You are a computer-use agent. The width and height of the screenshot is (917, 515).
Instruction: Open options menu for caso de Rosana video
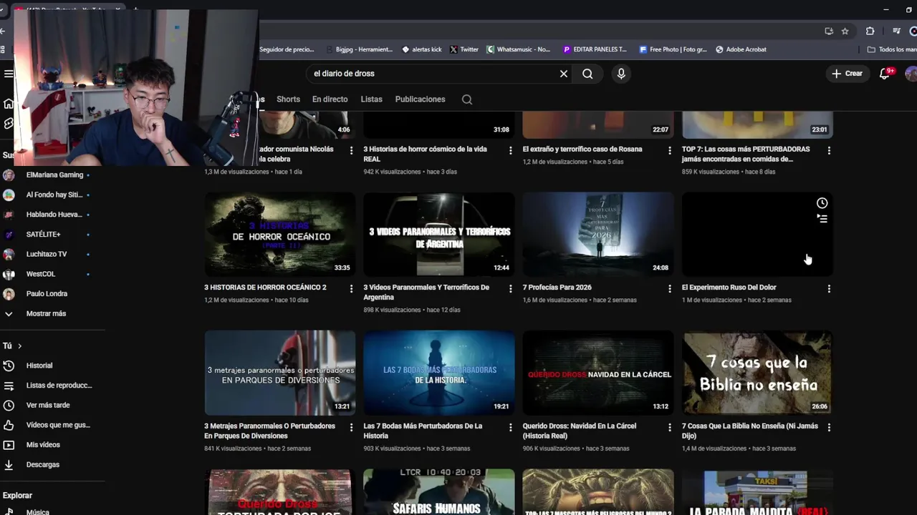pyautogui.click(x=669, y=150)
